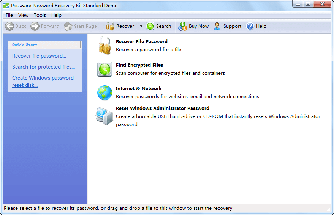Image resolution: width=334 pixels, height=215 pixels.
Task: Click the Search toolbar label
Action: pyautogui.click(x=164, y=26)
